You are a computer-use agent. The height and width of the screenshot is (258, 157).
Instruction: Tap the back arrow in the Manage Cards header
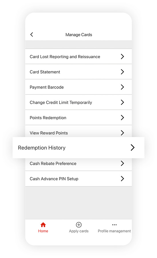point(32,35)
